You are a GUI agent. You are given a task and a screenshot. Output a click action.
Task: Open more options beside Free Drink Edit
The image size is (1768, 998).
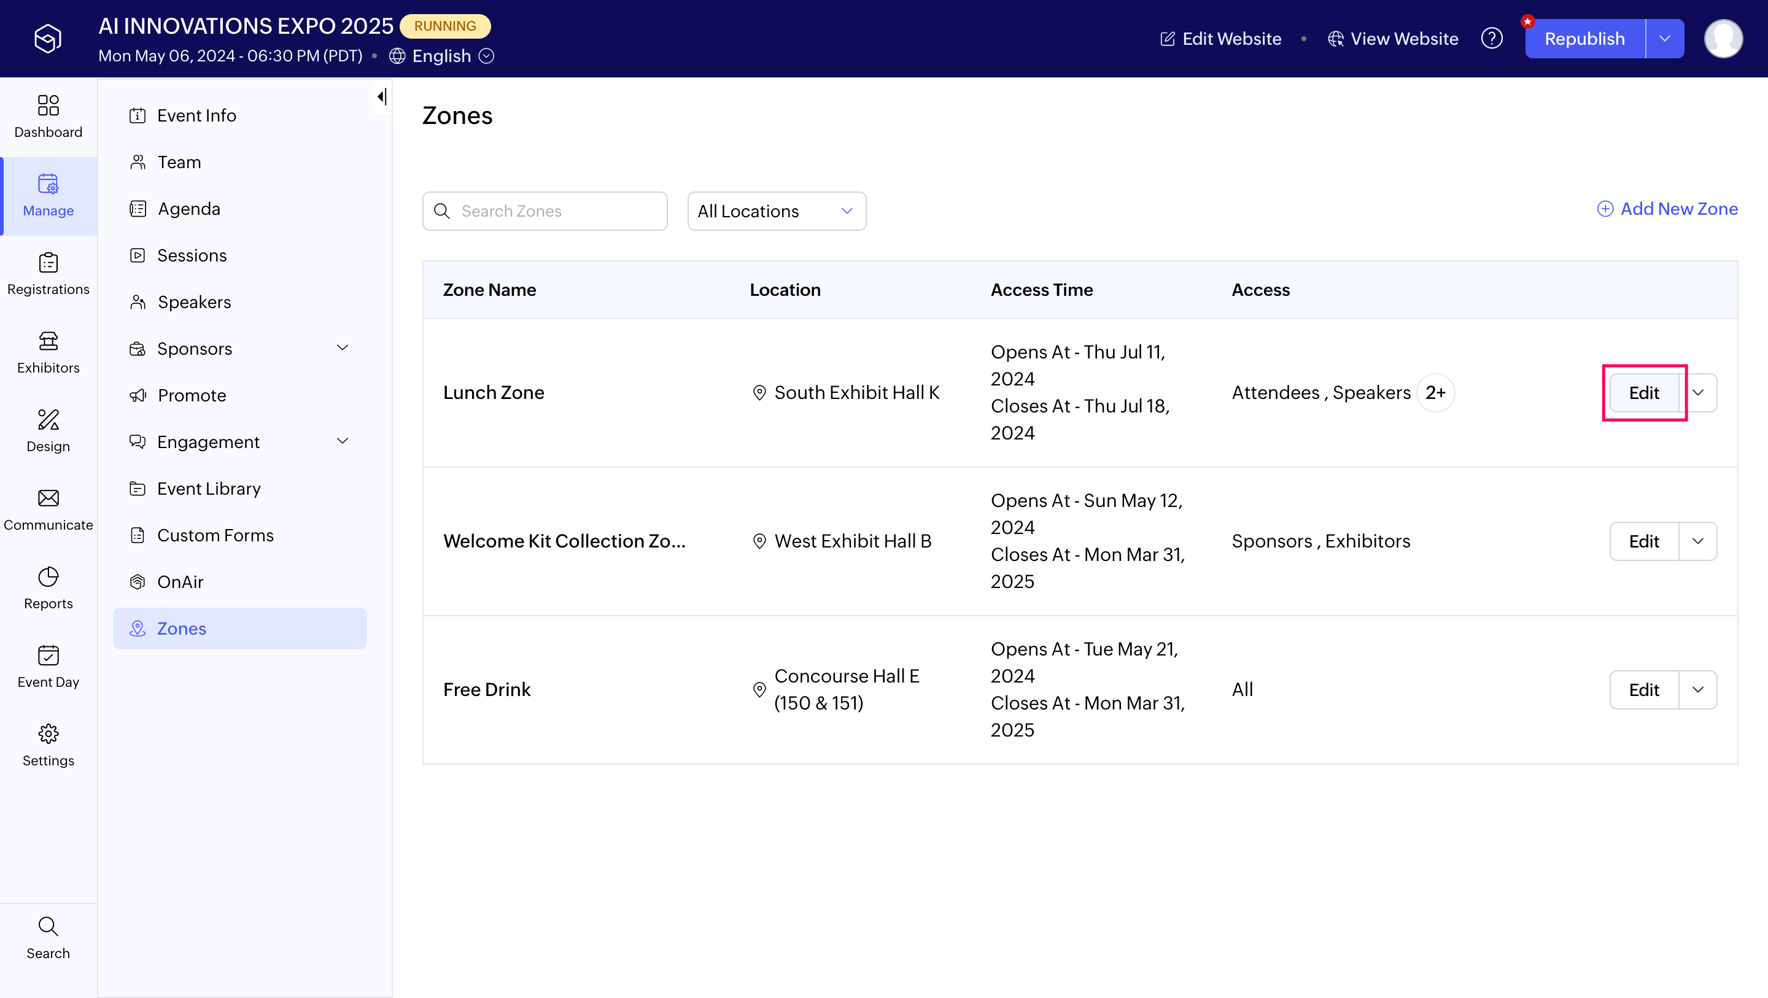pyautogui.click(x=1697, y=690)
